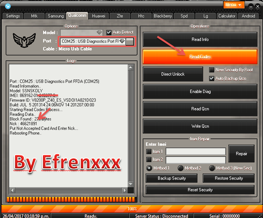Click the Enable Diag button
Viewport: 263px width, 218px height.
200,92
